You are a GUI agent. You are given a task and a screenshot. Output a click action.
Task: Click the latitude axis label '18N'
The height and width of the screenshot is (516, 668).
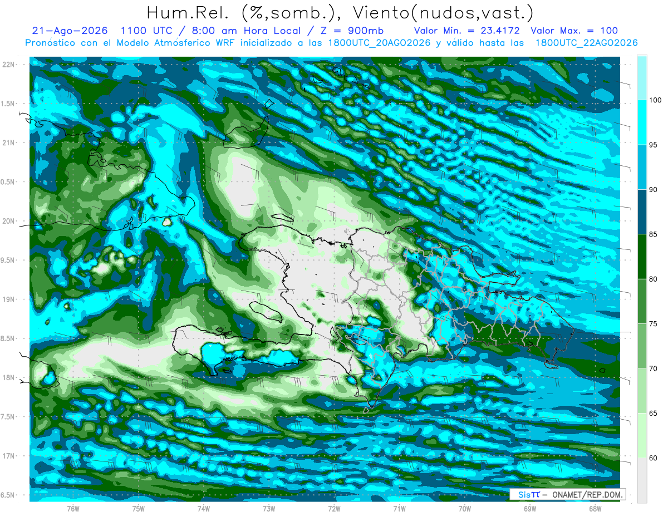pos(8,378)
